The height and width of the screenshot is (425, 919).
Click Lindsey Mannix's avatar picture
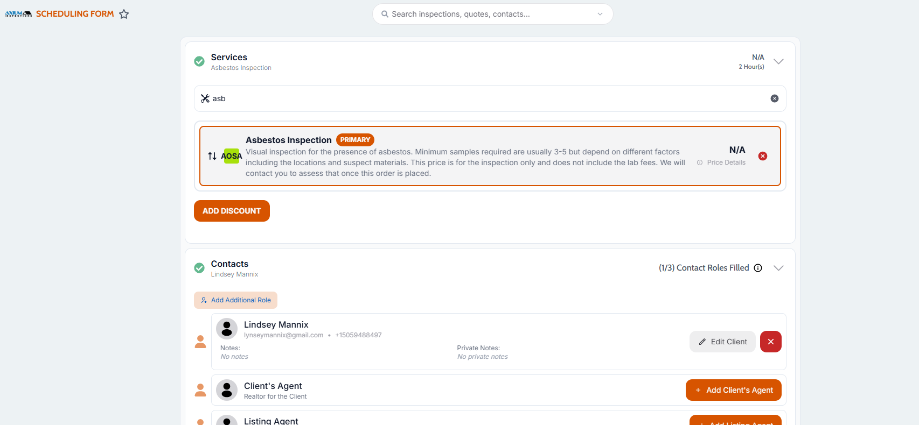(x=227, y=329)
